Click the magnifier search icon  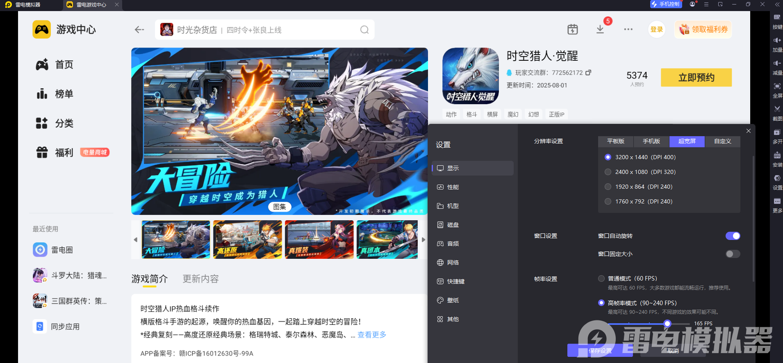click(364, 30)
